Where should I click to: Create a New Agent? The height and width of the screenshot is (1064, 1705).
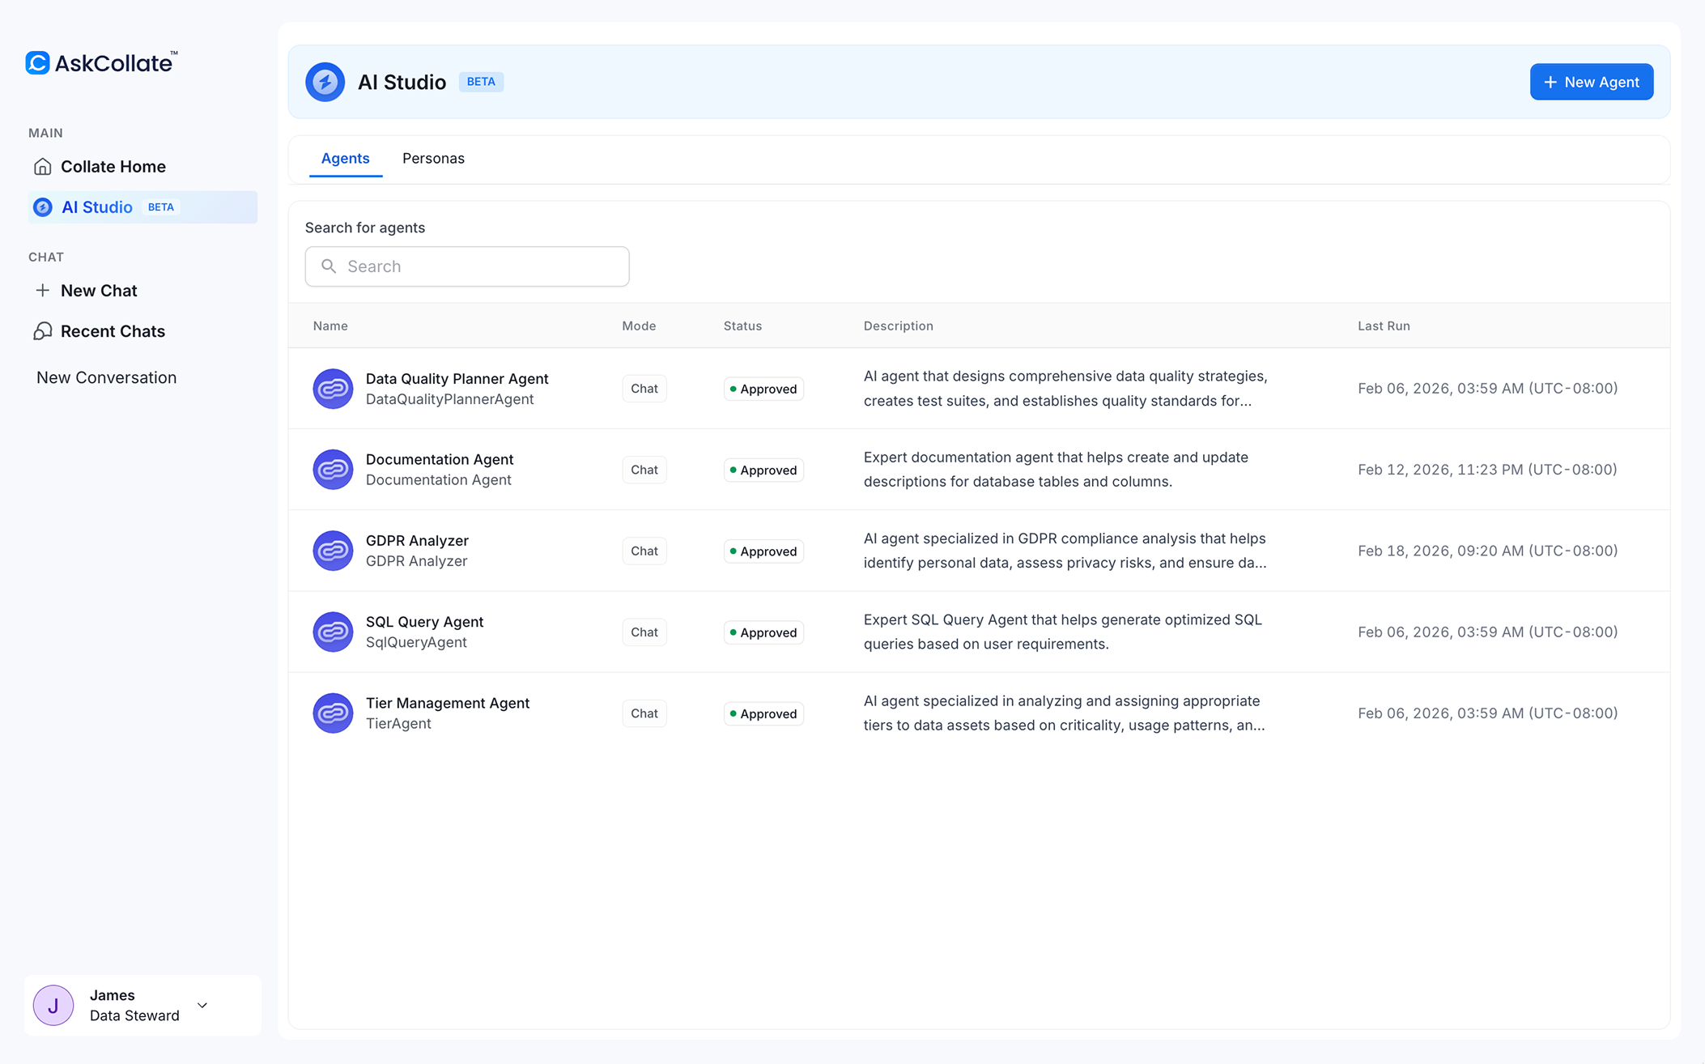pyautogui.click(x=1591, y=82)
